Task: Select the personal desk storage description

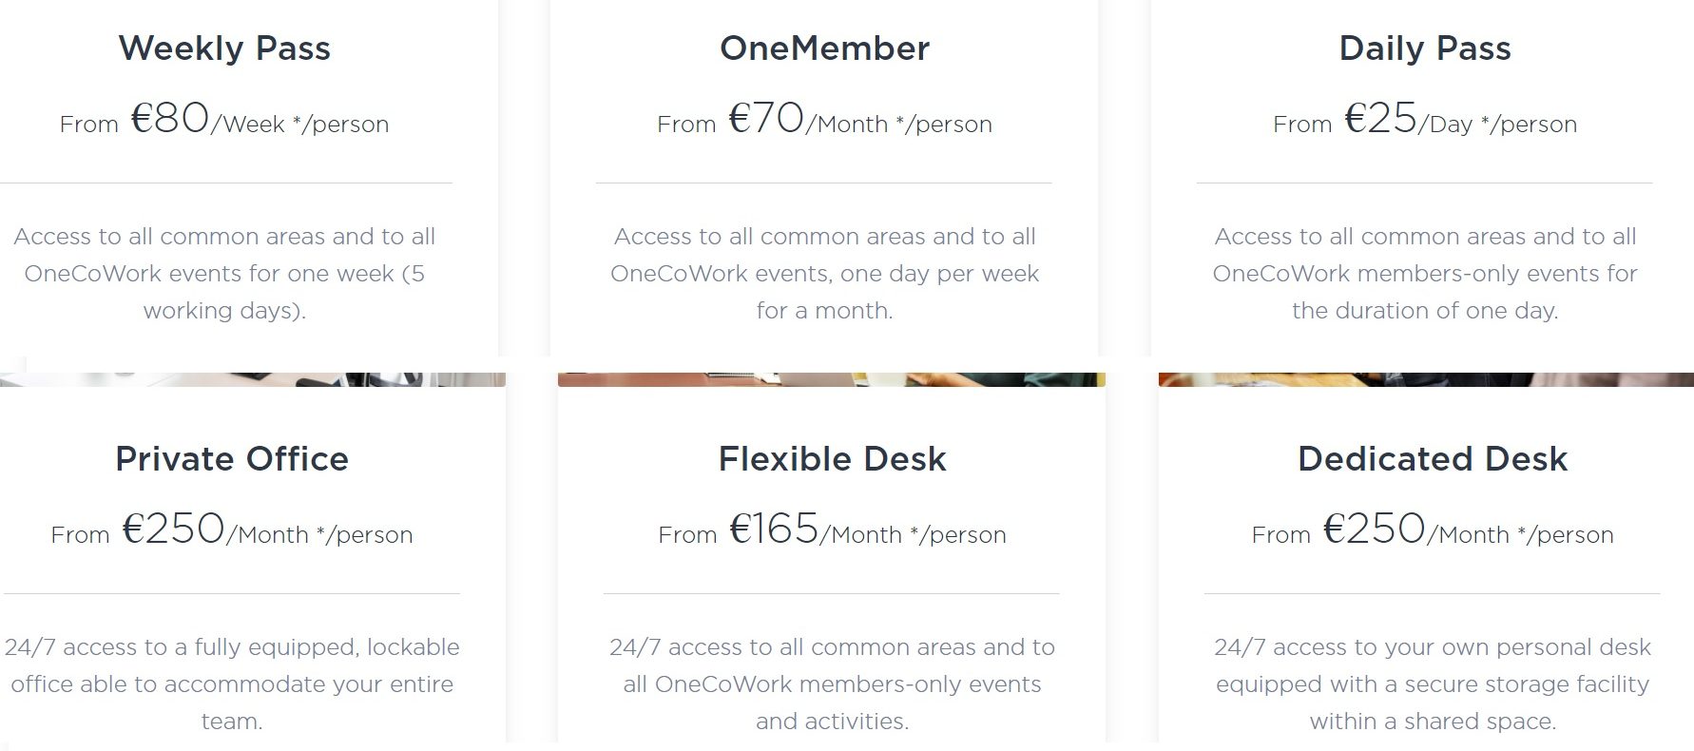Action: [1432, 684]
